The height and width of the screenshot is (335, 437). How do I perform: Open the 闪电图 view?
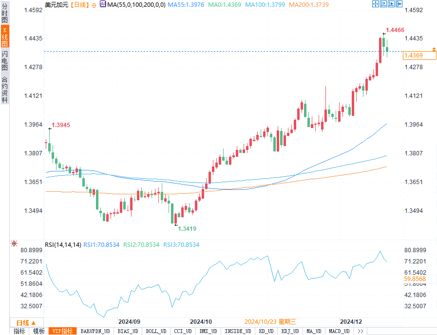pyautogui.click(x=4, y=60)
